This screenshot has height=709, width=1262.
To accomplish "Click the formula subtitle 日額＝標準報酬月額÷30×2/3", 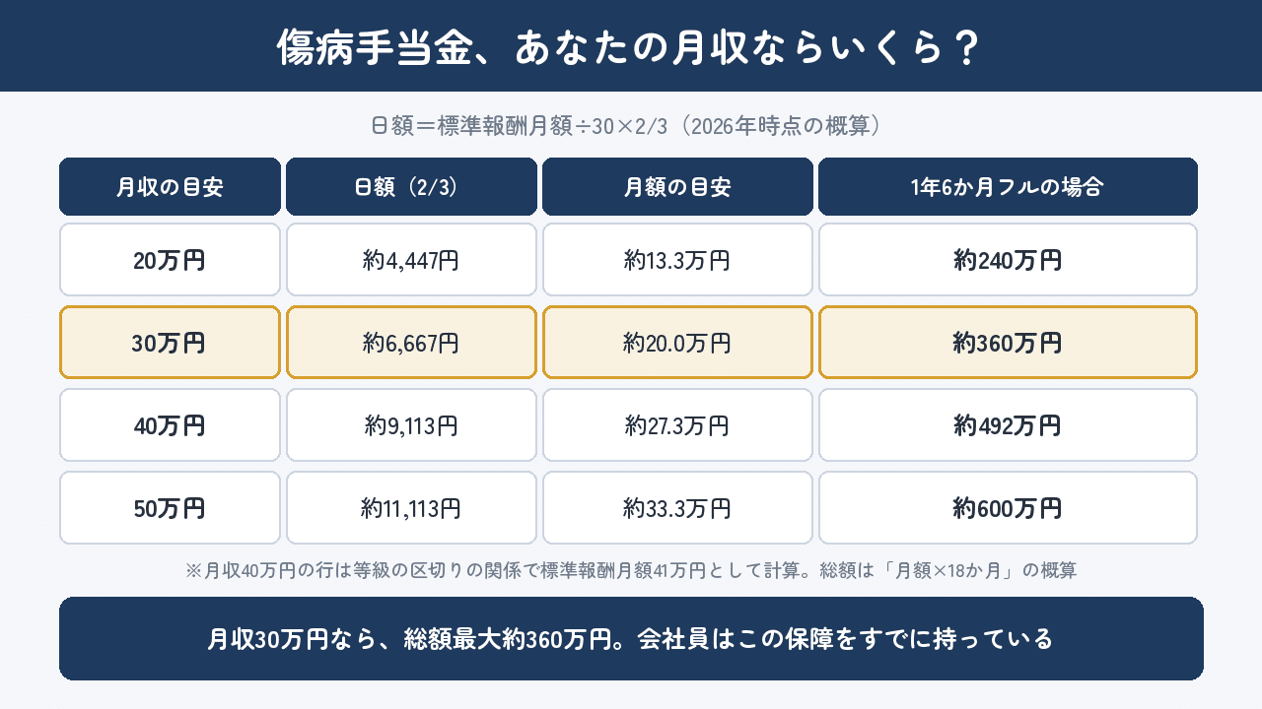I will pyautogui.click(x=520, y=126).
